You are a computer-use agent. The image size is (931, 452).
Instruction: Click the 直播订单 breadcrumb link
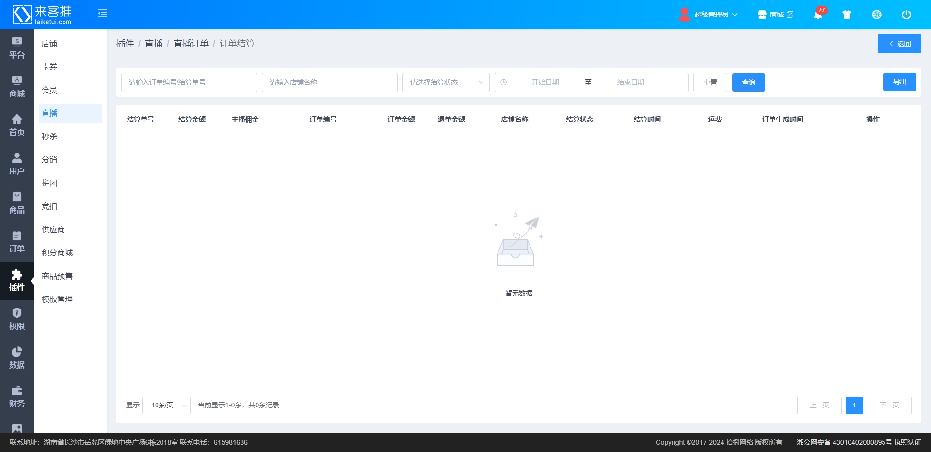[191, 44]
